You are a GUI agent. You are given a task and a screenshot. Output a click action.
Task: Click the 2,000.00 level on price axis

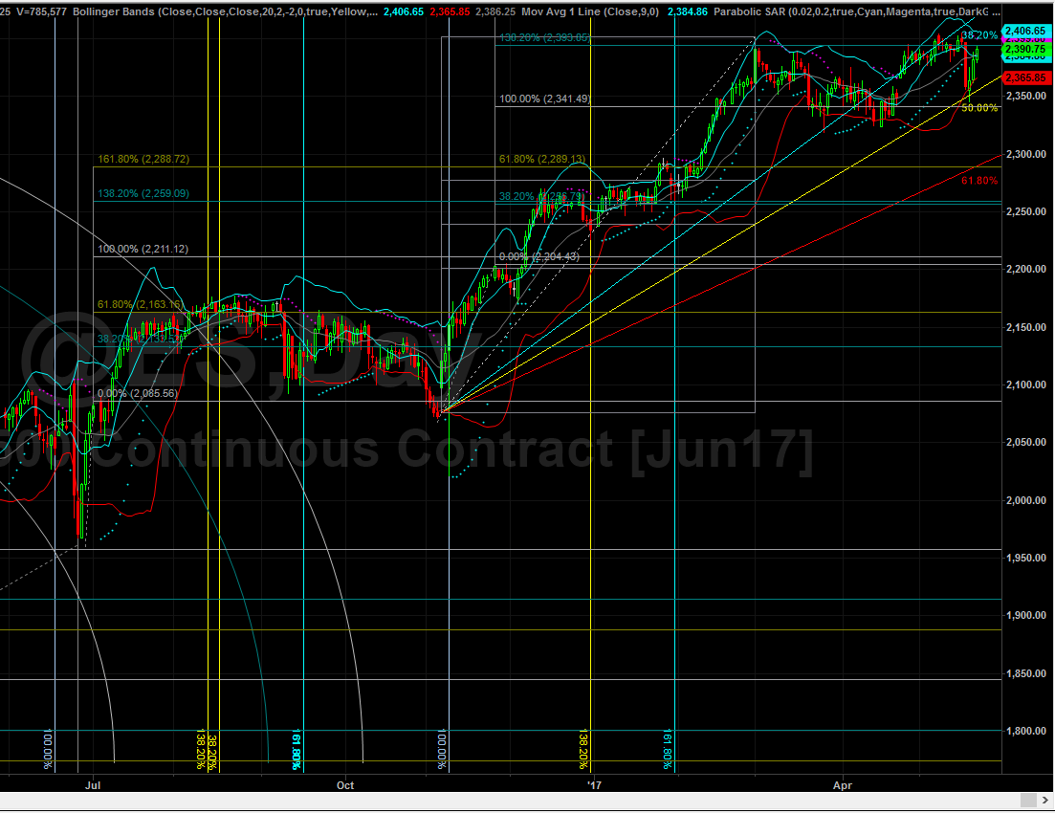(x=1027, y=500)
